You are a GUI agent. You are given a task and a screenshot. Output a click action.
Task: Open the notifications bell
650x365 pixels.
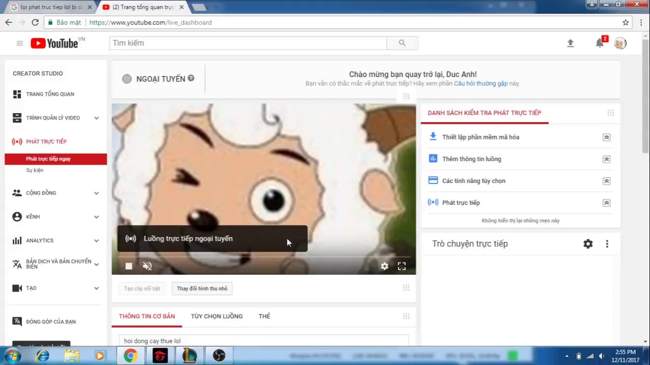coord(600,43)
